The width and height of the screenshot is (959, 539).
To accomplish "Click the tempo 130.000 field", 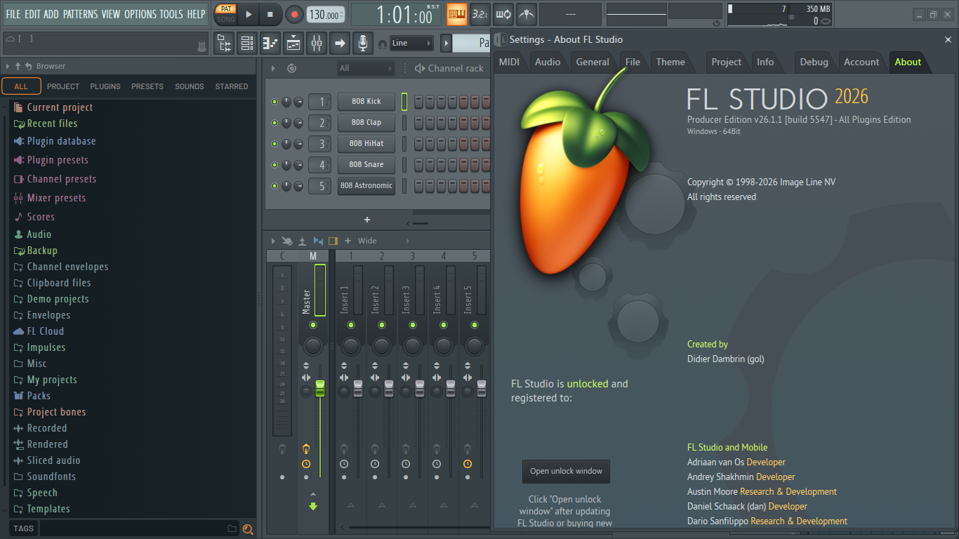I will 326,14.
